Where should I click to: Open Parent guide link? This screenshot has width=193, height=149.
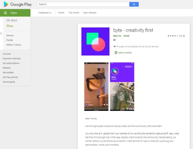[x=9, y=82]
